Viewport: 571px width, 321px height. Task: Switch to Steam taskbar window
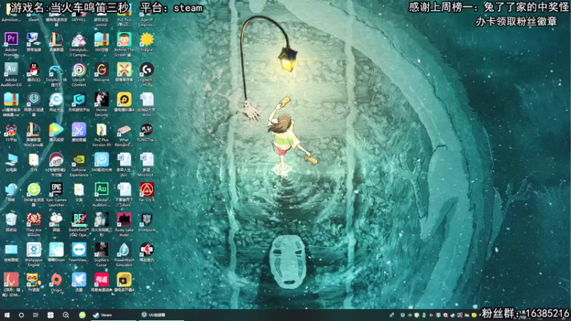[x=113, y=315]
